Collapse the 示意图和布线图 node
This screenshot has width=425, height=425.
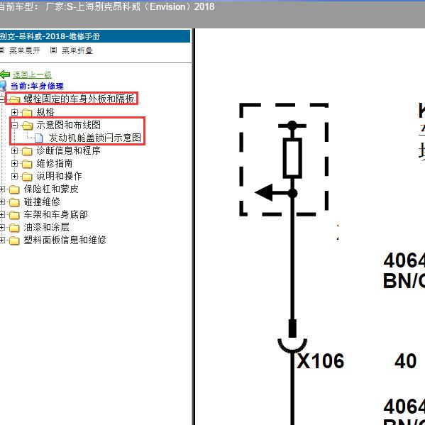[15, 125]
